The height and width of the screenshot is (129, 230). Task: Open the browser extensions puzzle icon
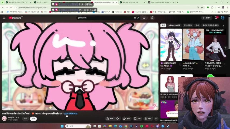212,7
